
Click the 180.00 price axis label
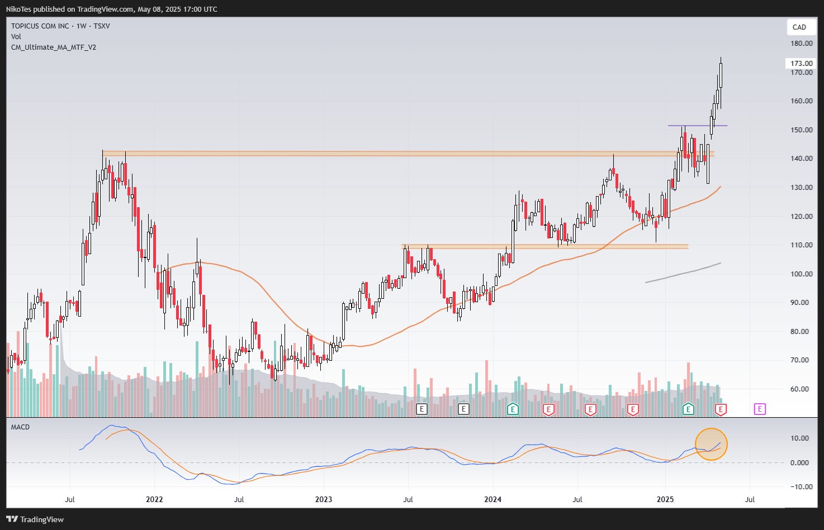802,44
